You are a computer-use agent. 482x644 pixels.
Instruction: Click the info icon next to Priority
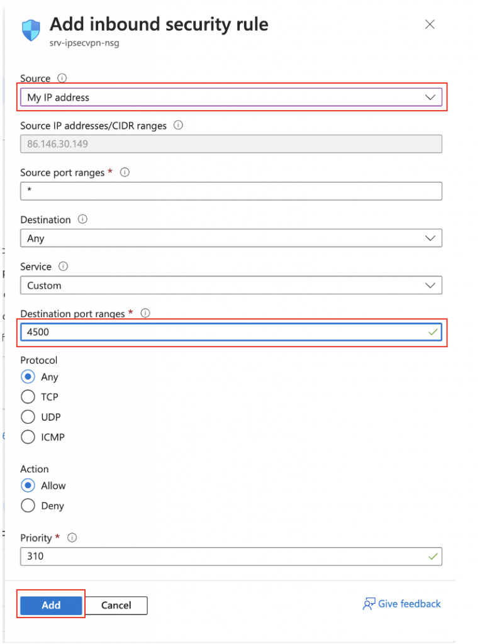[x=72, y=538]
